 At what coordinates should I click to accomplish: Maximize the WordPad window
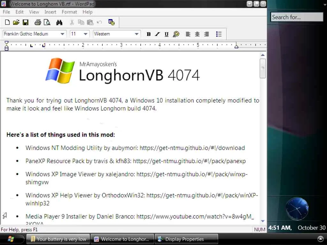click(256, 4)
